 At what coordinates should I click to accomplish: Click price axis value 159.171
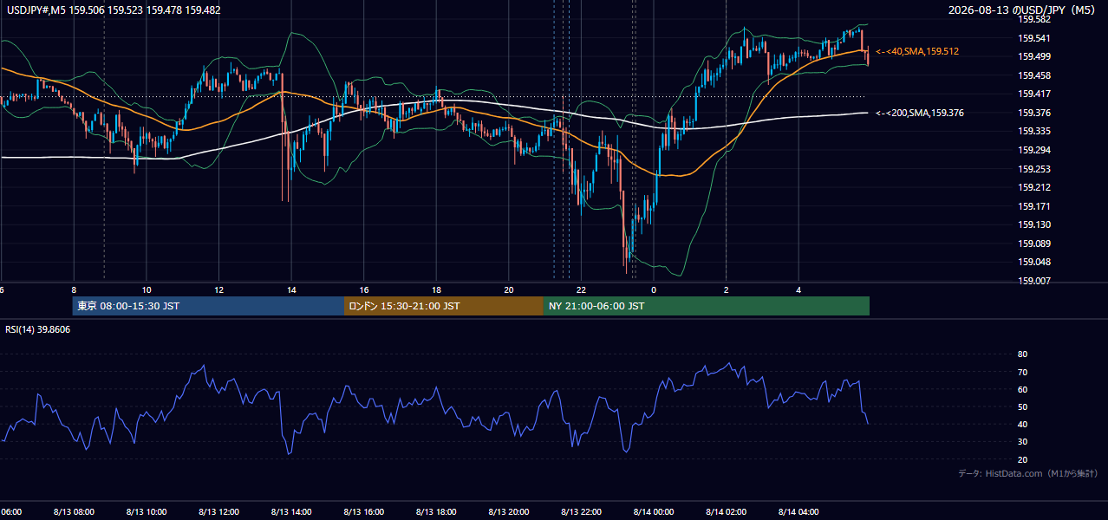point(1033,206)
